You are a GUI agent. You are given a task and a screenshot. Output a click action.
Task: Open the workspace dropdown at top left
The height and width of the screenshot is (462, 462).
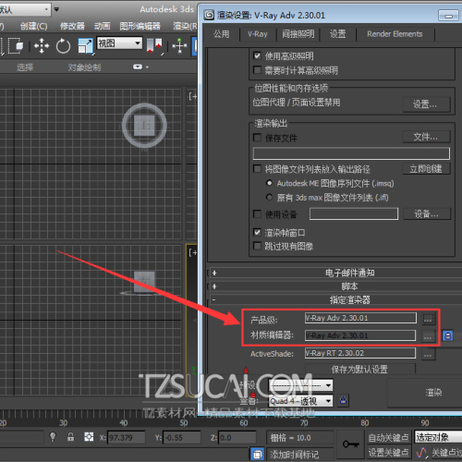25,9
